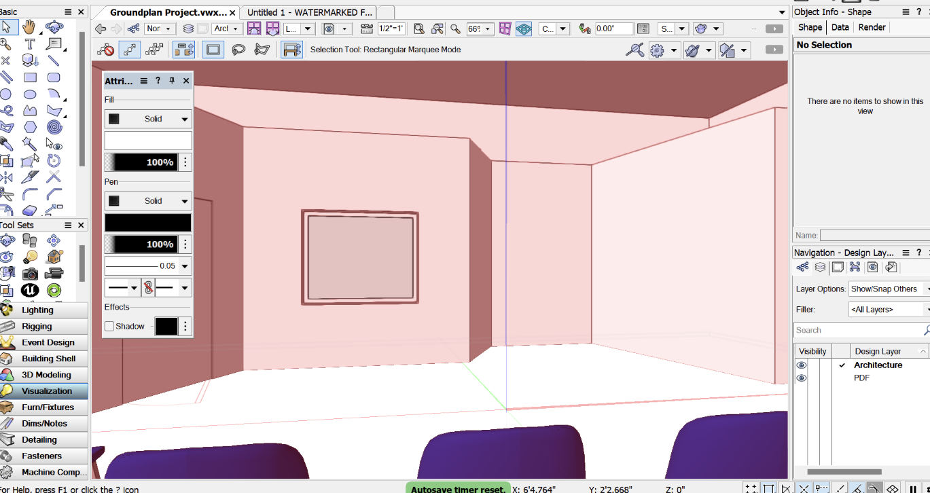This screenshot has width=930, height=493.
Task: Select the Pan tool in the Basic palette
Action: point(29,27)
